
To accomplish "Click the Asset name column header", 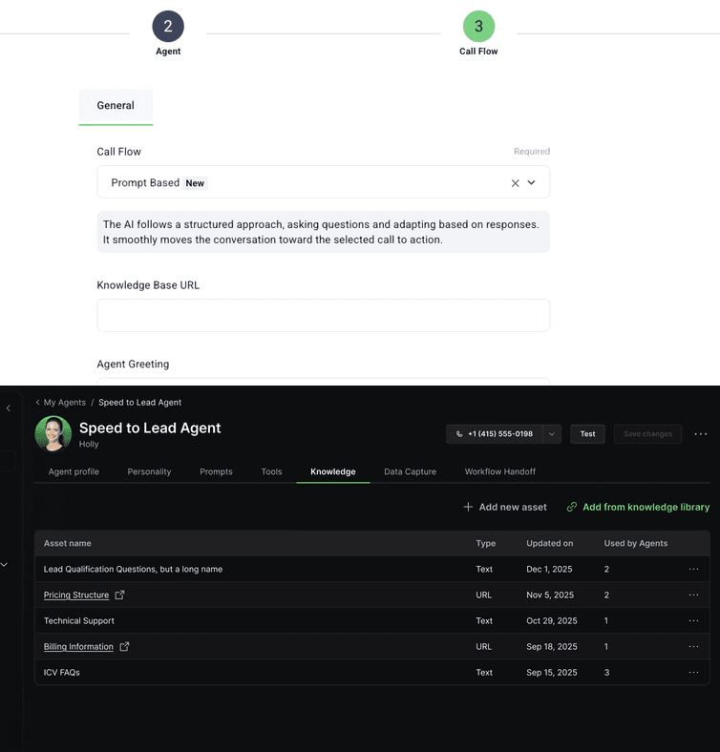I will [67, 543].
